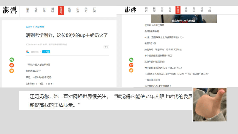
Task: Select red 澎湃号 tab in left page
Action: click(x=61, y=10)
